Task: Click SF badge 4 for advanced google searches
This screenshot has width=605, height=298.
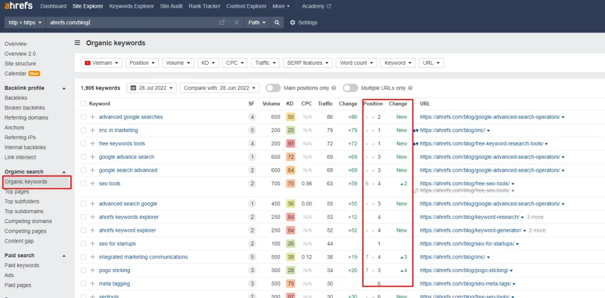Action: [252, 117]
